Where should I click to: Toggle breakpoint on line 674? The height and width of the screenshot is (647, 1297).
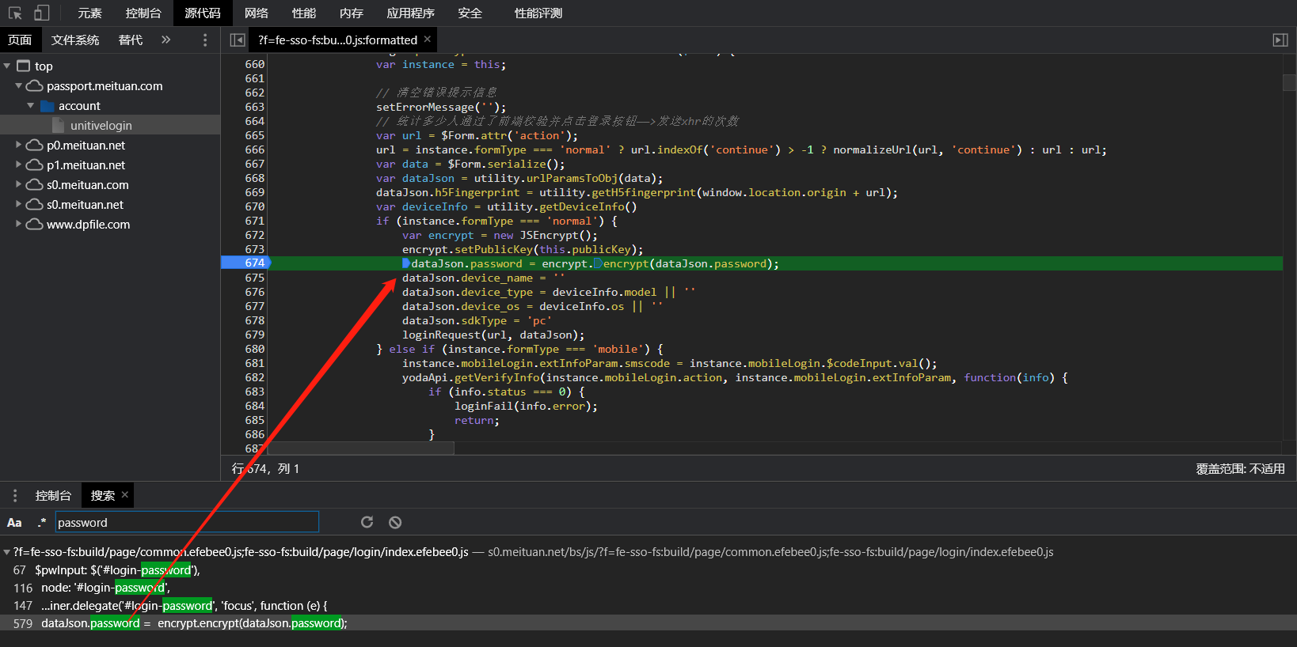coord(254,263)
